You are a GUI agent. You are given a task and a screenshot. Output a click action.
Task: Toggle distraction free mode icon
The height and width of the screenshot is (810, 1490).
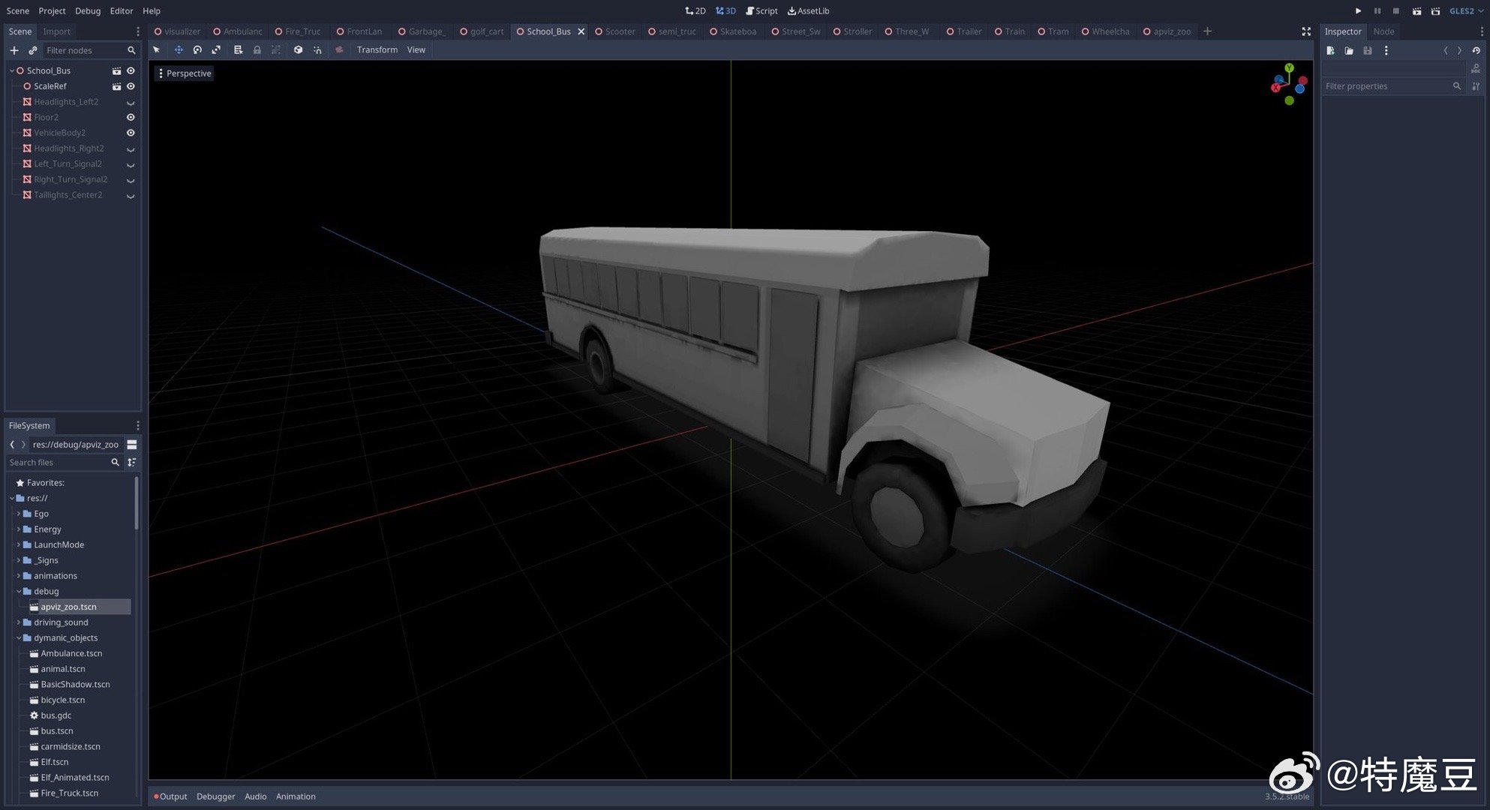(x=1305, y=31)
